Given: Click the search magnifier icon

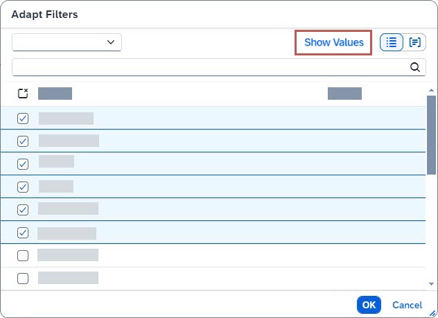Looking at the screenshot, I should click(x=415, y=67).
